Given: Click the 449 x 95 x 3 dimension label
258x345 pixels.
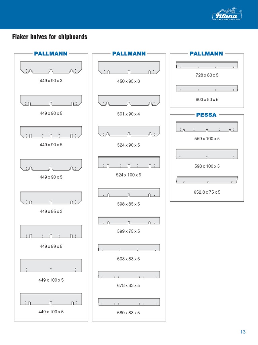Looking at the screenshot, I should (51, 212).
